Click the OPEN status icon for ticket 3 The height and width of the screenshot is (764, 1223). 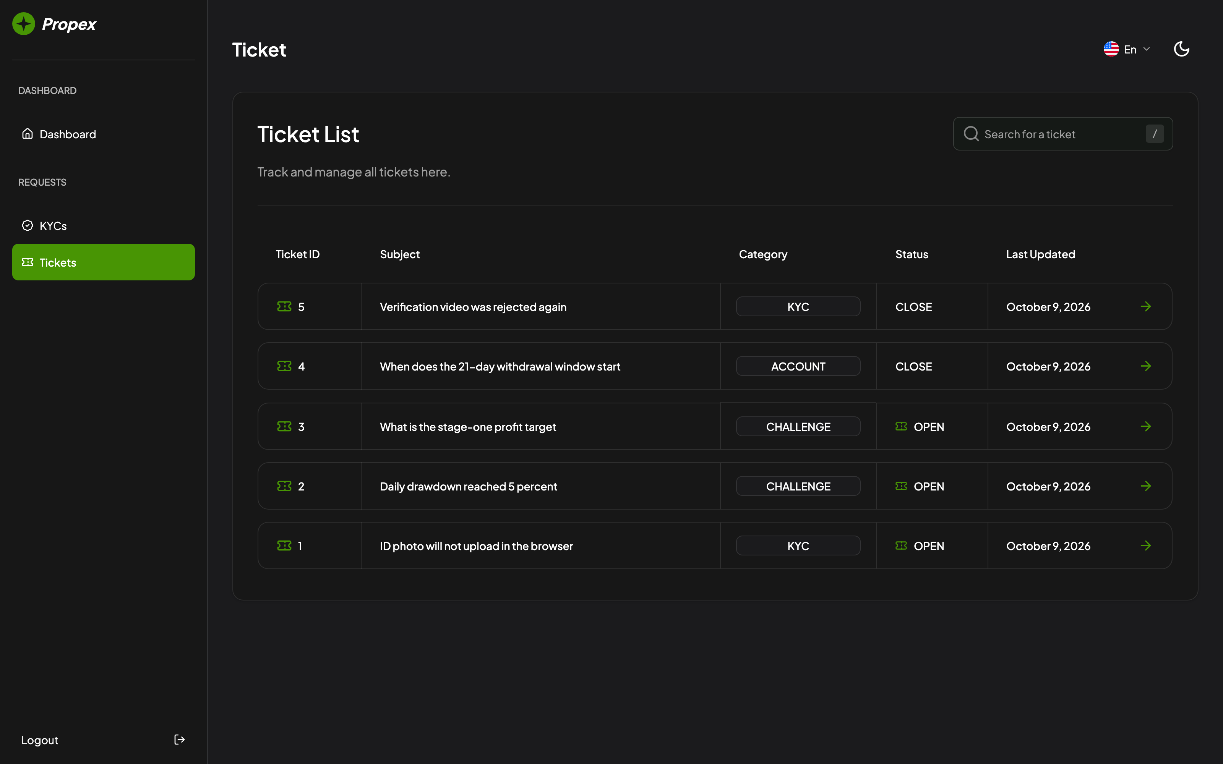(x=901, y=426)
